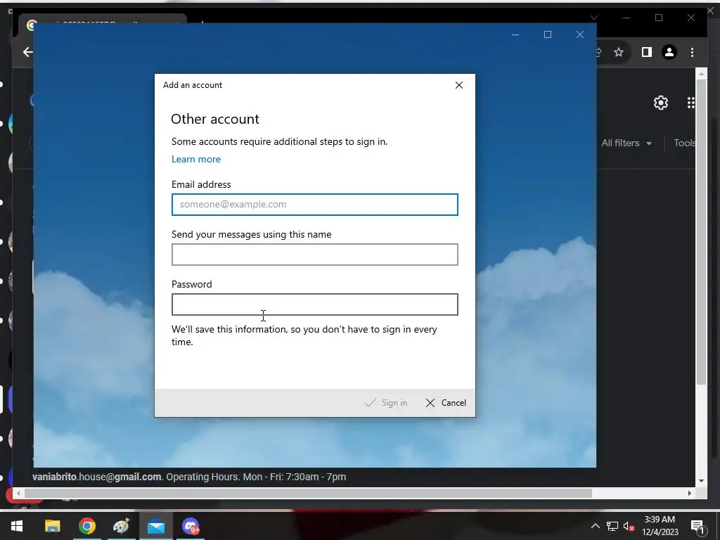Open Google settings gear icon

pos(661,103)
